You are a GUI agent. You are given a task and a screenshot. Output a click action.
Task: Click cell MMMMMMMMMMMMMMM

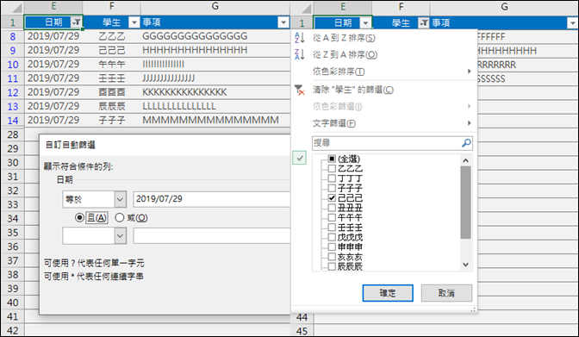tap(215, 121)
